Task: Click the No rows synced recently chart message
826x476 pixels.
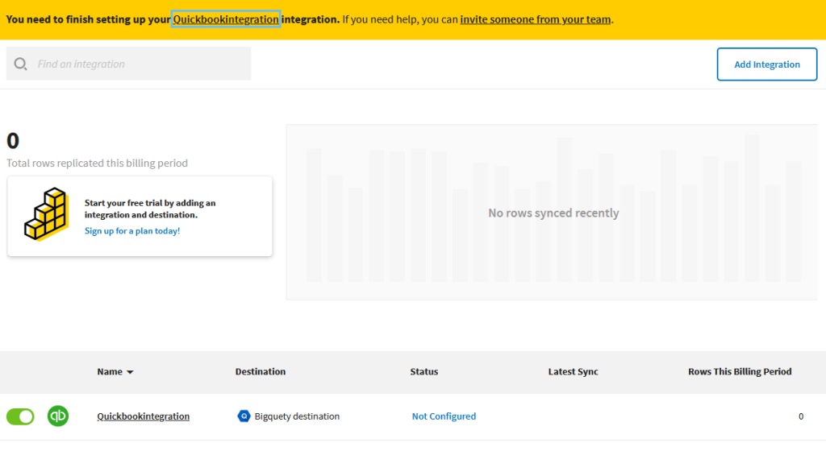Action: pos(553,213)
